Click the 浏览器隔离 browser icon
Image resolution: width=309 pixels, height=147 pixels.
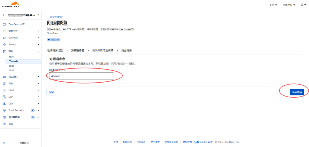[x=4, y=117]
